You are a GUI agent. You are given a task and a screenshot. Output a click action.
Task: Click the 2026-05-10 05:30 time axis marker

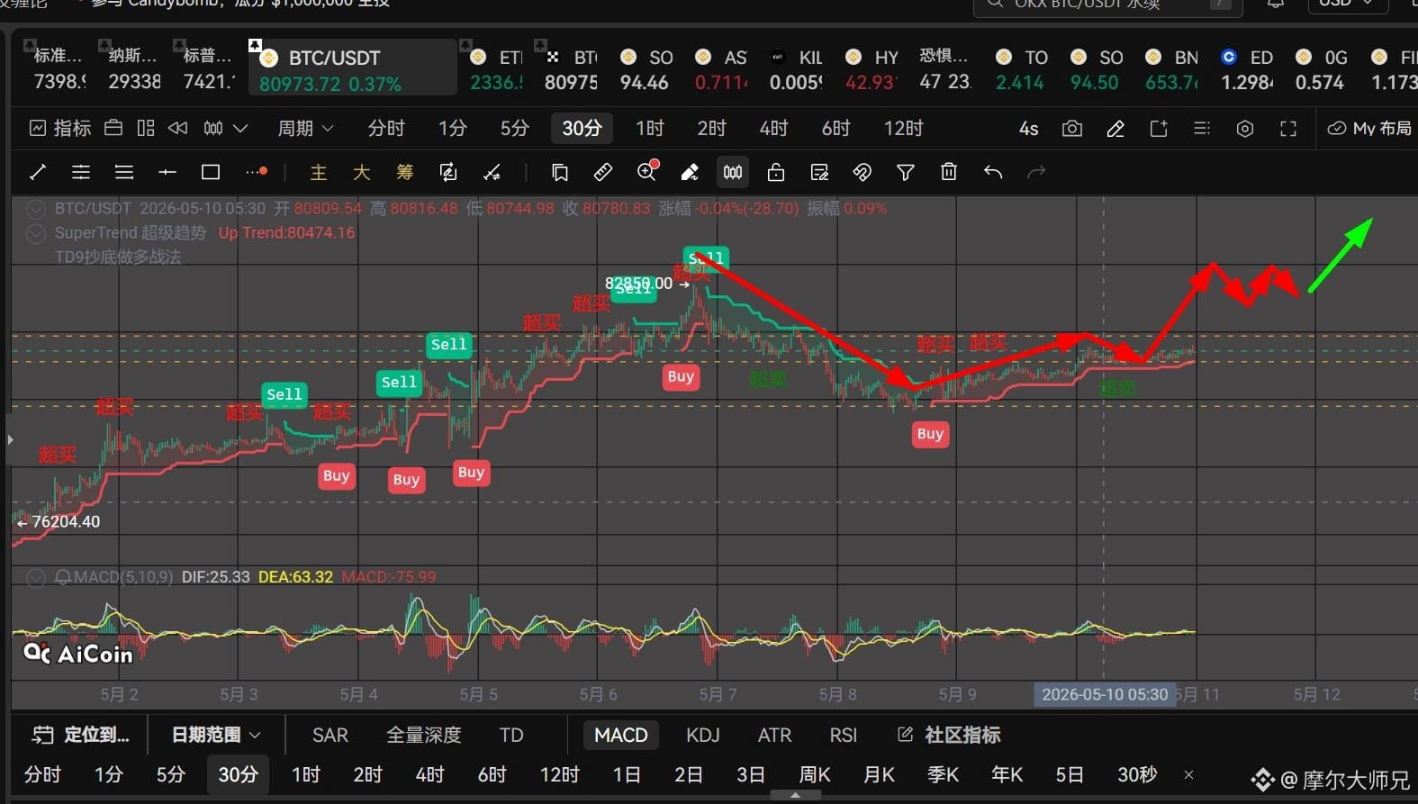coord(1105,694)
